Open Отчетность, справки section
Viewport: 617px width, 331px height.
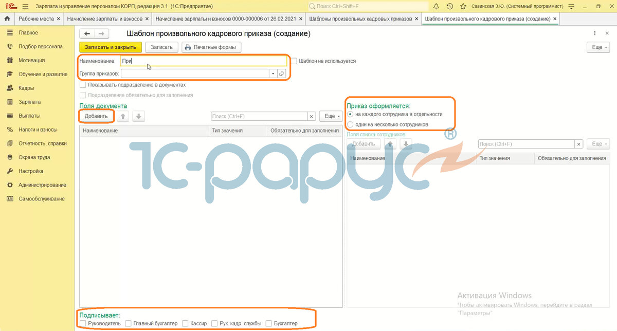coord(43,143)
